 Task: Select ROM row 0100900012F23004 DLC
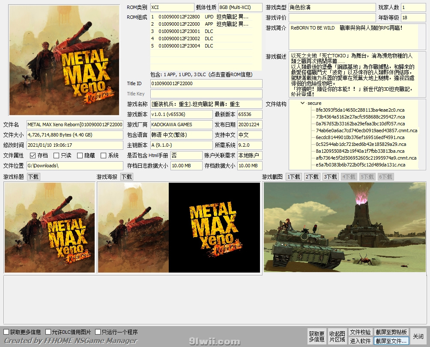coord(201,46)
